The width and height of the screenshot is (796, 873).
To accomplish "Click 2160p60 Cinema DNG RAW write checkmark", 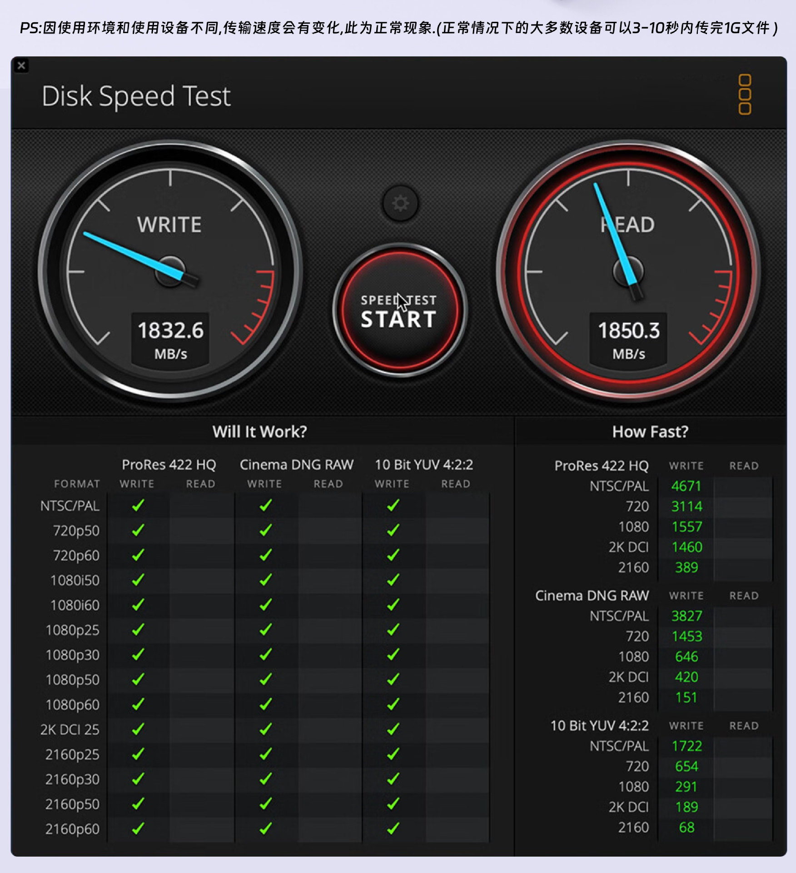I will point(266,828).
